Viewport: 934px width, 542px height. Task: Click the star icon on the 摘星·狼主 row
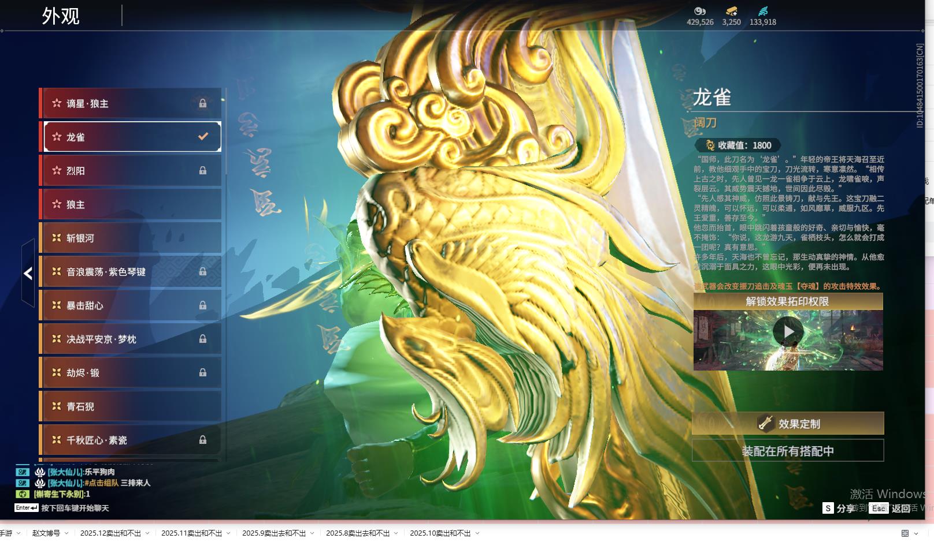point(57,103)
